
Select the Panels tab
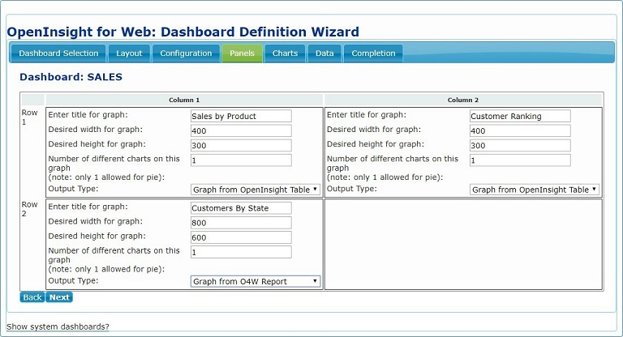(242, 53)
